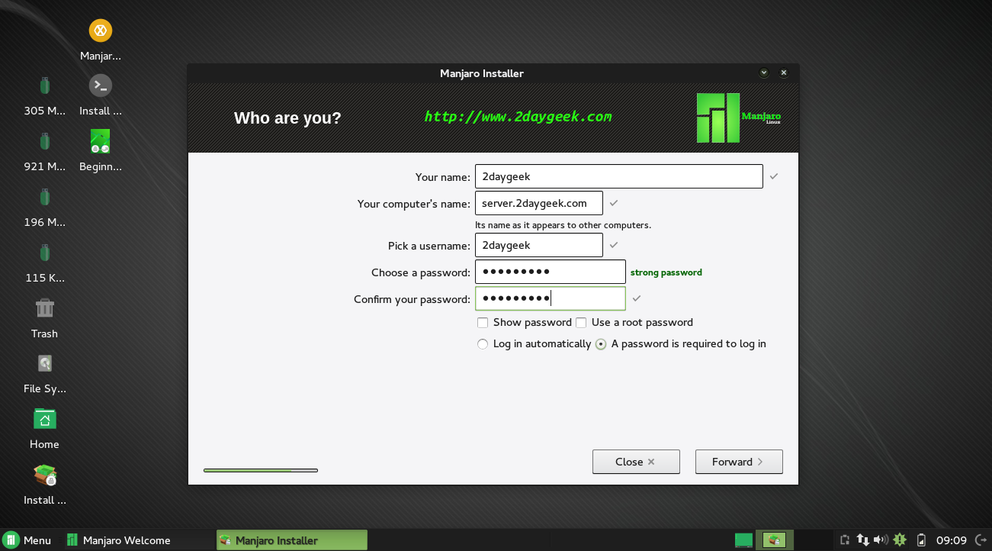Select the Log in automatically radio button
This screenshot has width=992, height=551.
coord(483,344)
